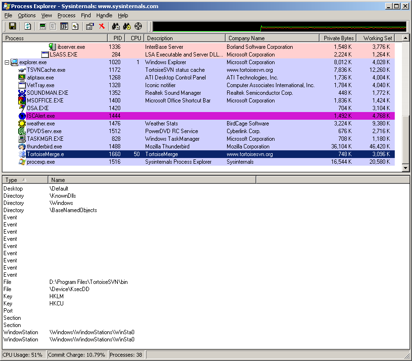Click the atiptaxx.exe ATI icon

click(x=22, y=78)
